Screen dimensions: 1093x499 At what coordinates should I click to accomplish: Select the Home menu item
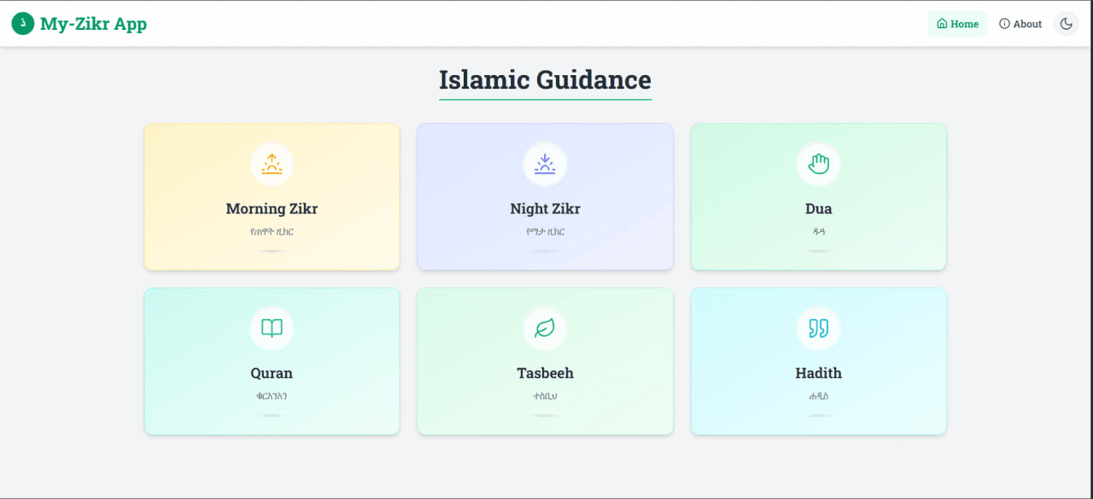click(x=957, y=24)
